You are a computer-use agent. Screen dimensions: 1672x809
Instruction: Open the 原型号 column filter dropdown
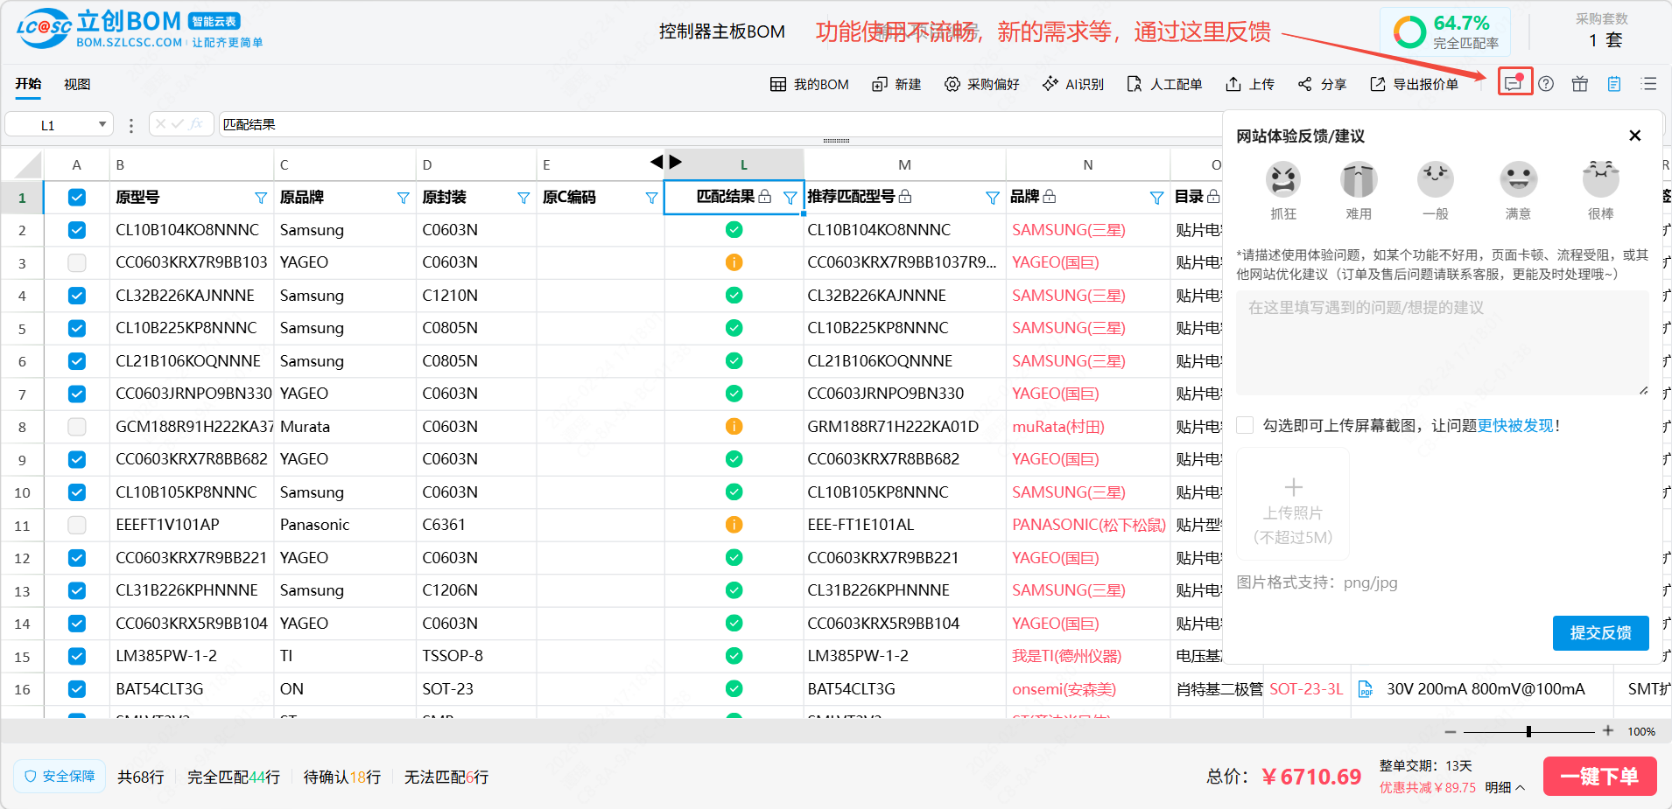(261, 198)
